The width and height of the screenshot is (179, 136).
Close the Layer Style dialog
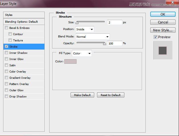click(x=172, y=2)
